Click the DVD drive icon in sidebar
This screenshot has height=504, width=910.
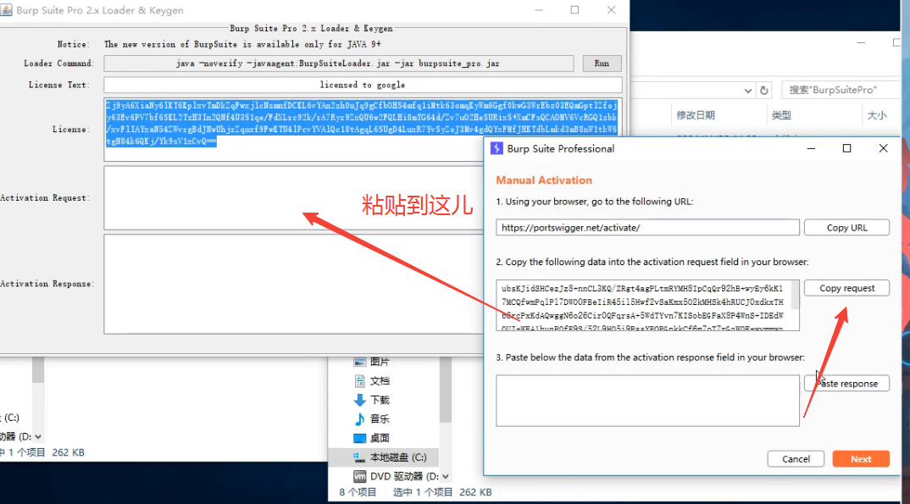click(360, 476)
